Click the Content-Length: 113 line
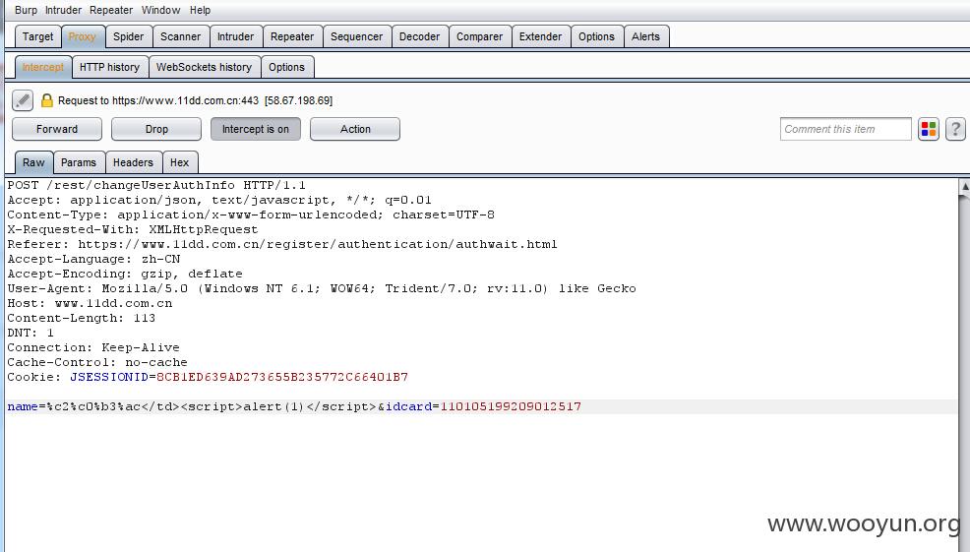Viewport: 970px width, 552px height. [x=81, y=318]
